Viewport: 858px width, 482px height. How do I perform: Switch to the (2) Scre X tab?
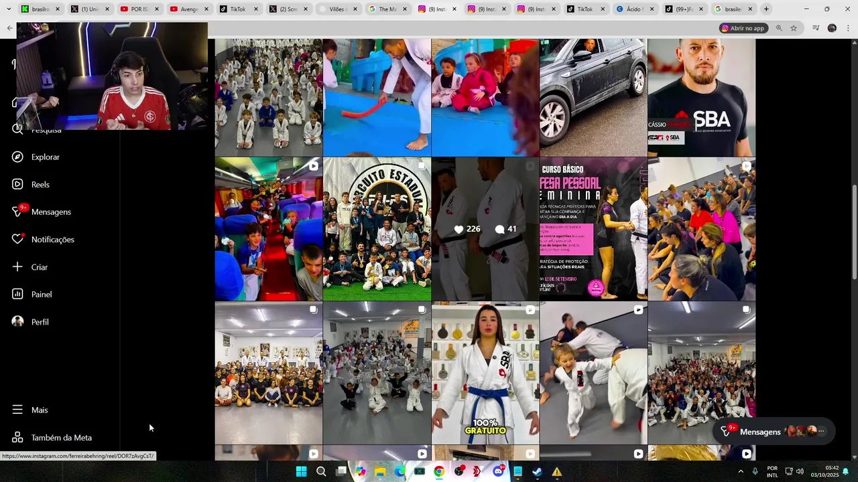pos(288,9)
